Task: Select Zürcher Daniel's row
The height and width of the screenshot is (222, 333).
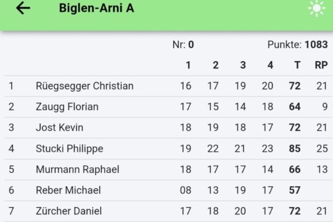Action: (168, 211)
